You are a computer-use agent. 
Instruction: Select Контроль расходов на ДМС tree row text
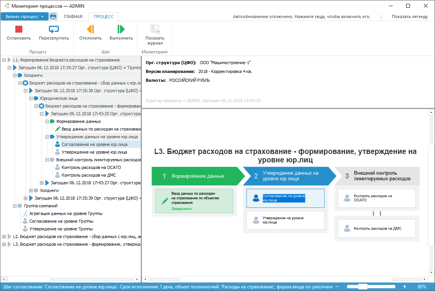(x=89, y=175)
